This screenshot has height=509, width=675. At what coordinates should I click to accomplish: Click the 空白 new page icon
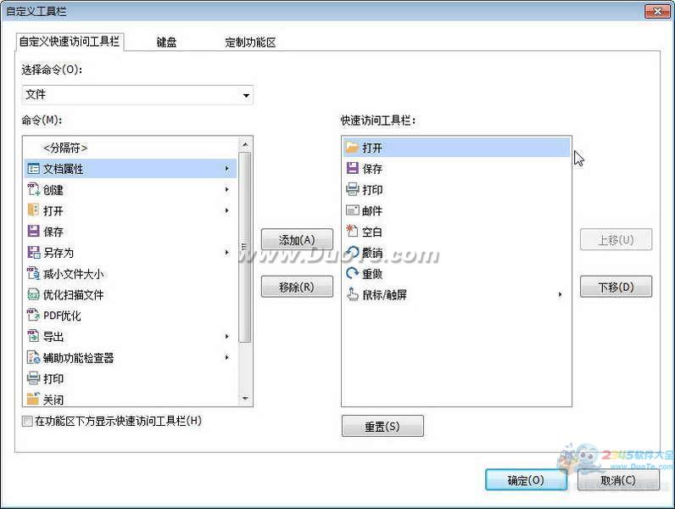[352, 232]
